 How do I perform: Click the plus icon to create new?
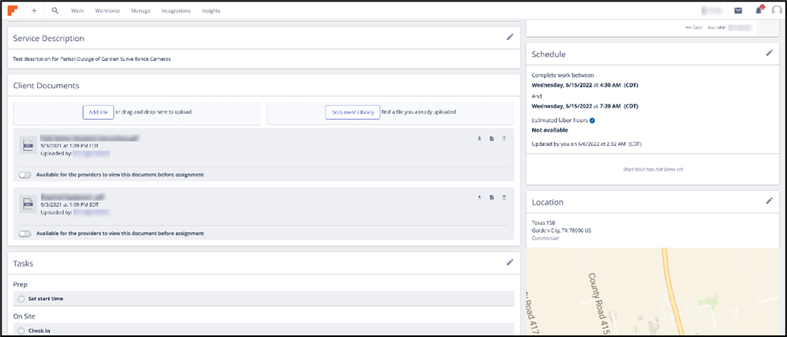coord(34,10)
